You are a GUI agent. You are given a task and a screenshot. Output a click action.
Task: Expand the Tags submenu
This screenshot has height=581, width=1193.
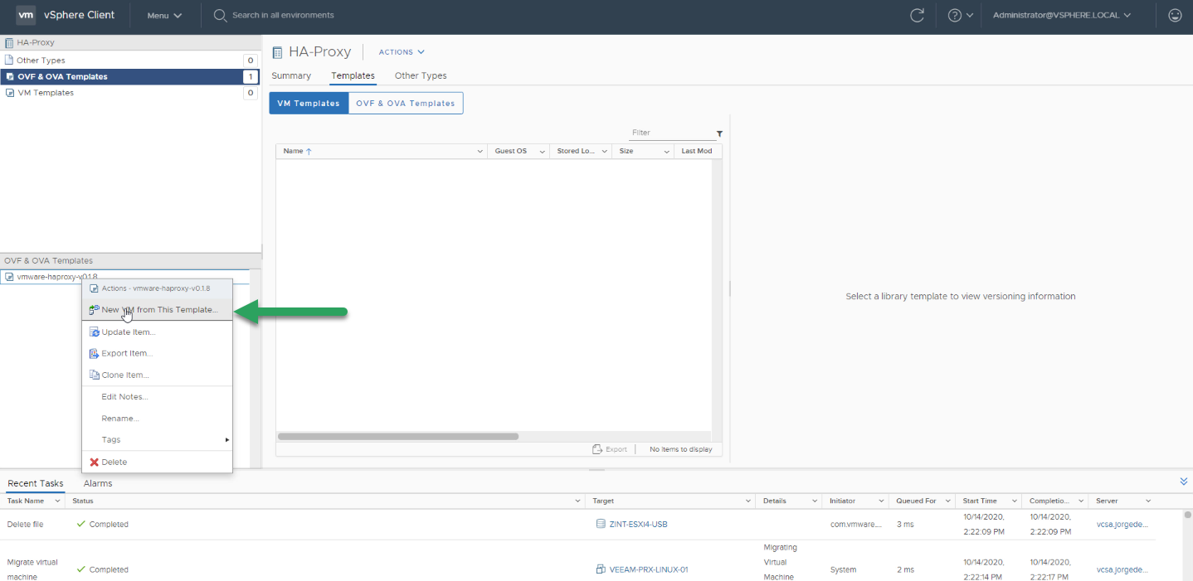[x=157, y=440]
